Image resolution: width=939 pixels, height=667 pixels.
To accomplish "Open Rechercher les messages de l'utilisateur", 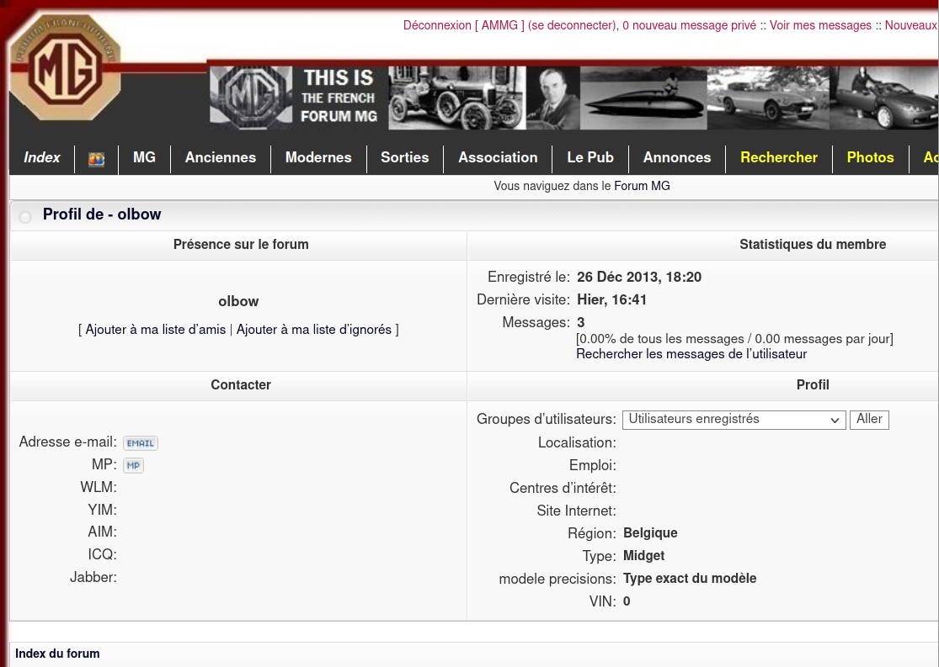I will click(691, 354).
